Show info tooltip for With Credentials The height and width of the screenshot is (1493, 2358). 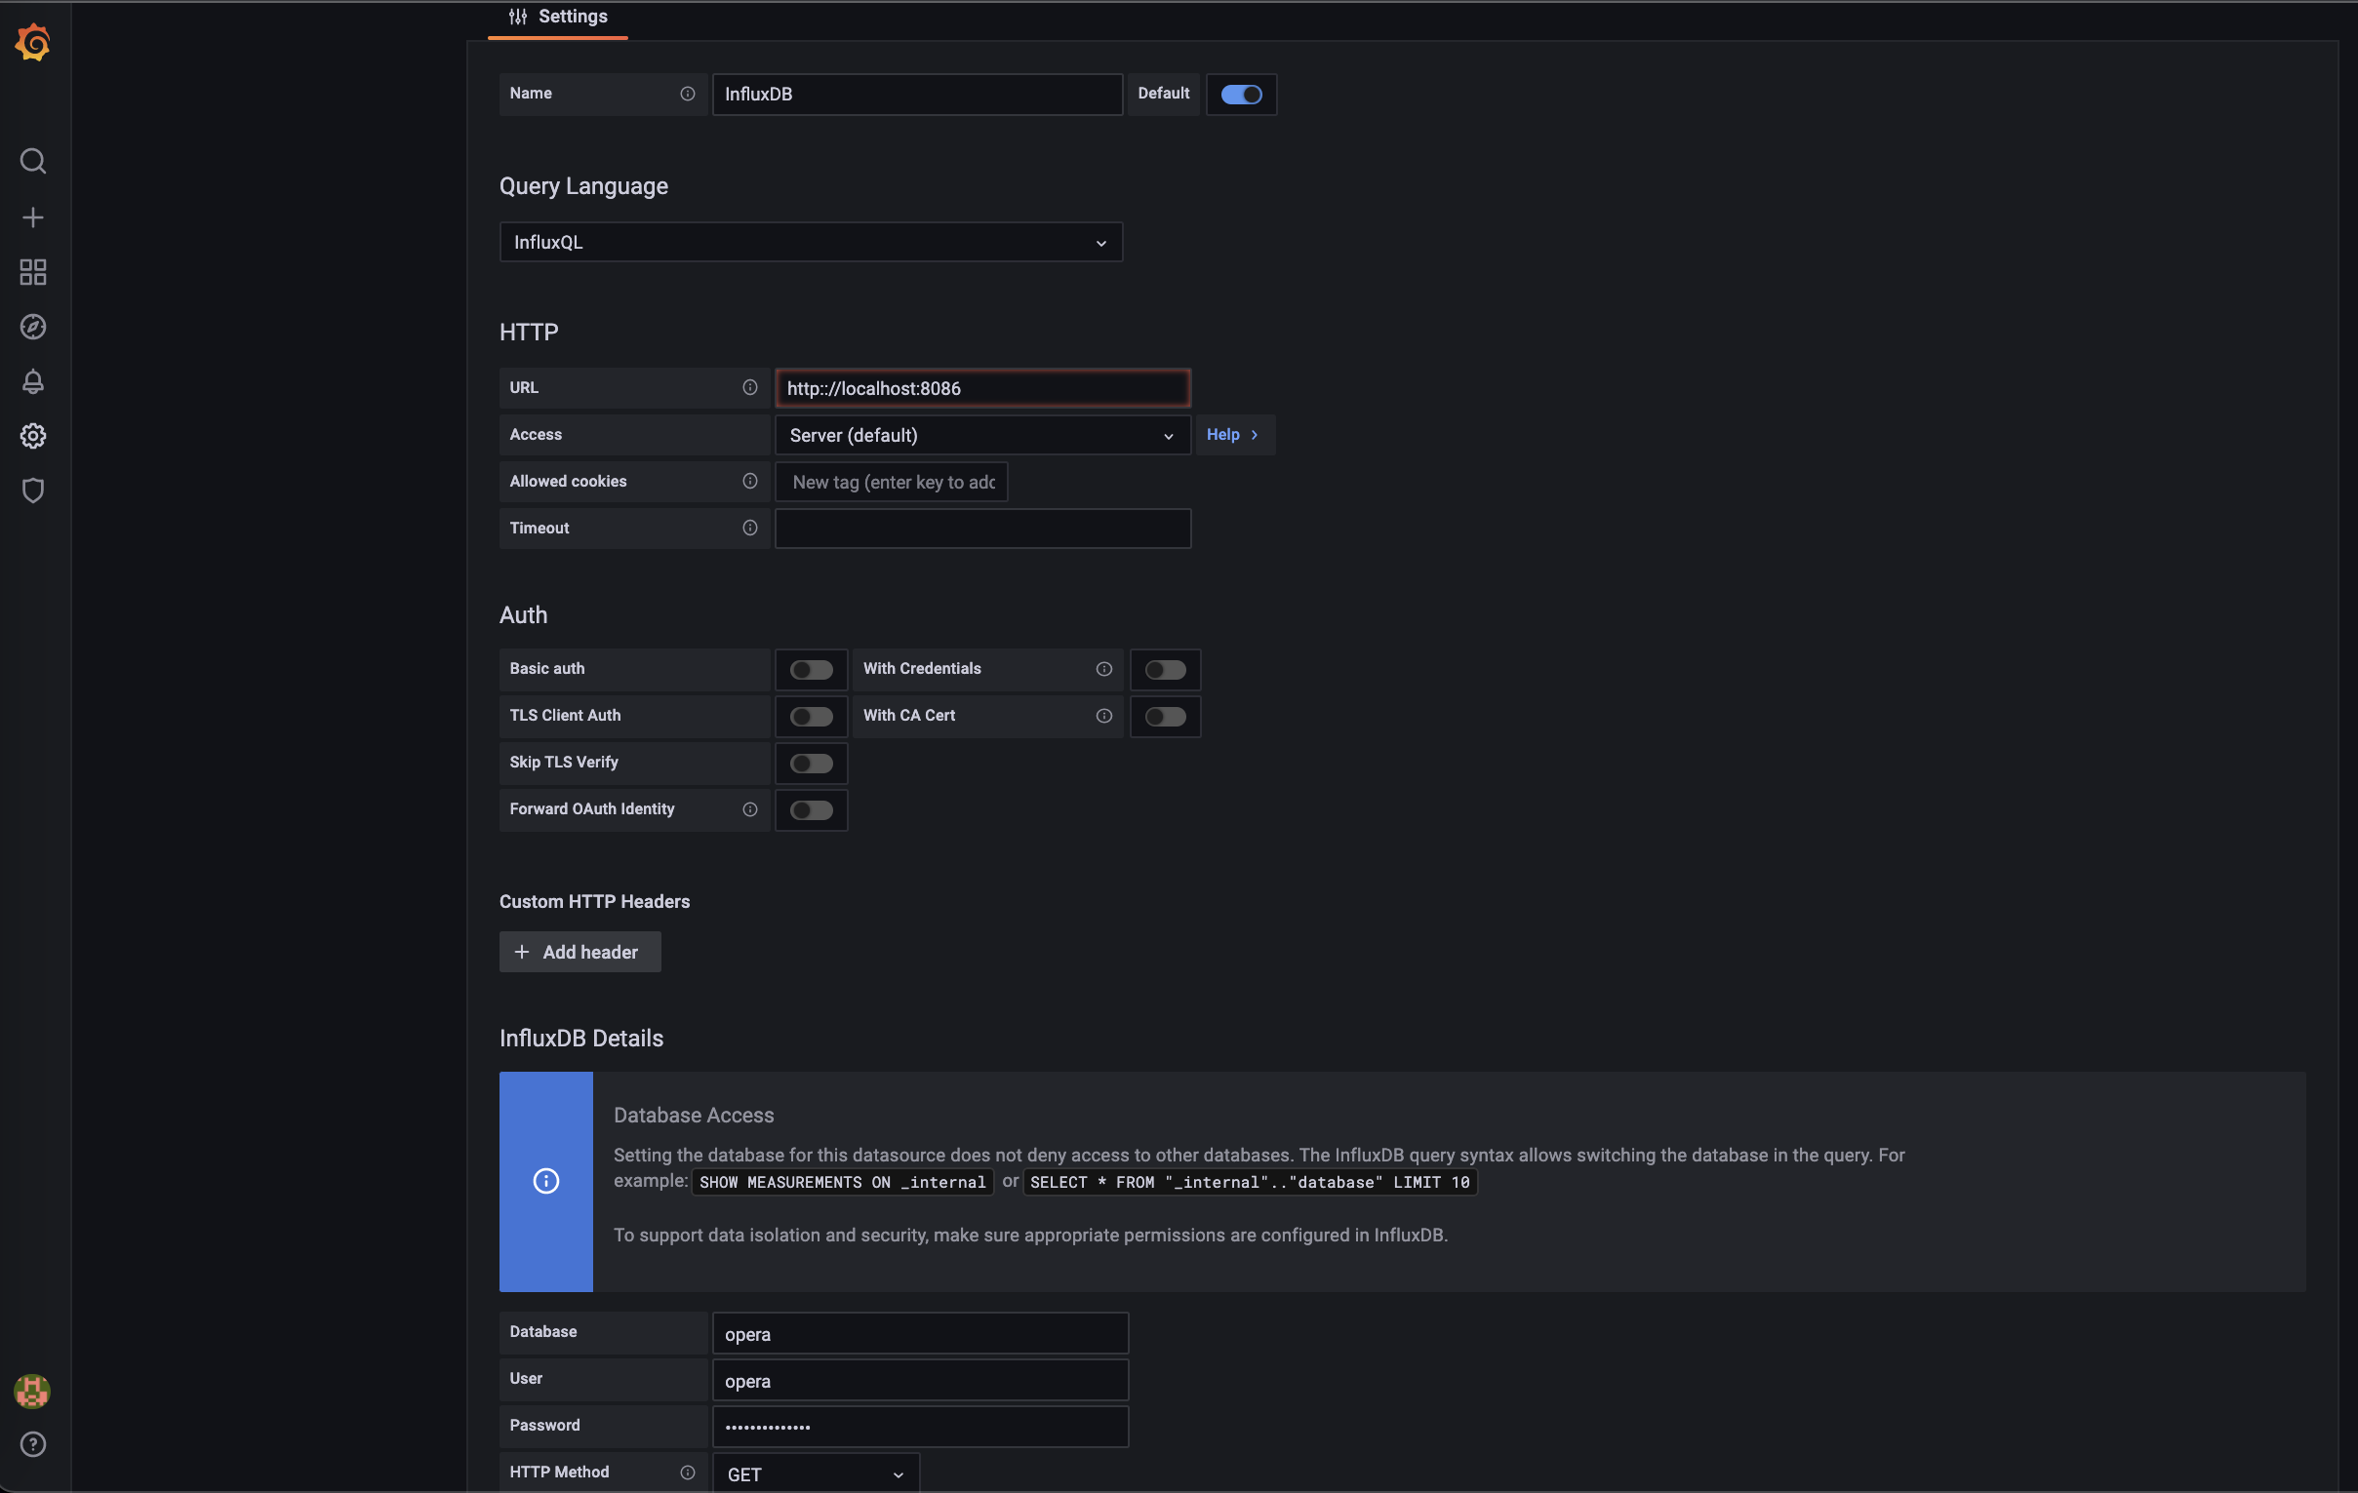pos(1103,669)
